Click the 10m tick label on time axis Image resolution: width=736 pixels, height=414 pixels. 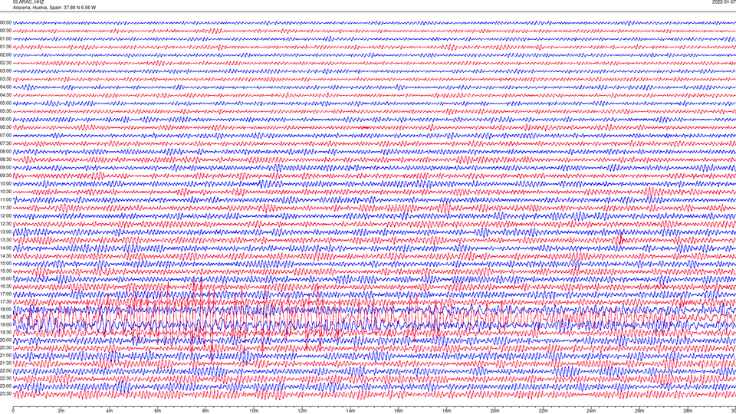coord(254,411)
